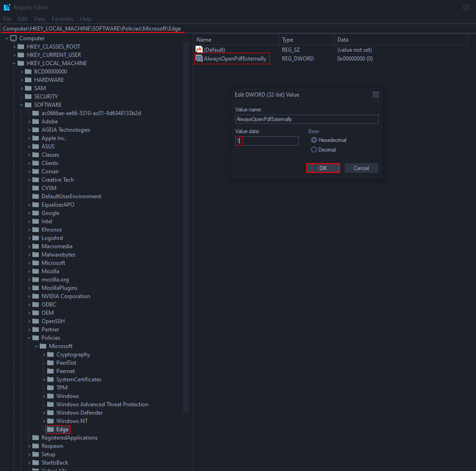Select the DefaultUserEnvironment key
This screenshot has width=476, height=471.
tap(71, 196)
